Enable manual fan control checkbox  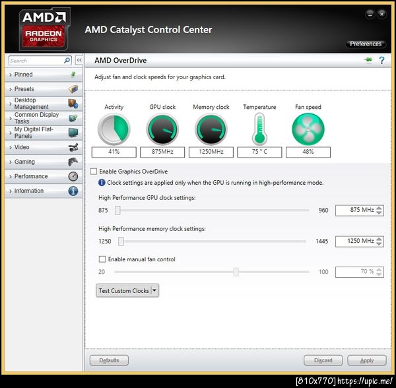102,259
